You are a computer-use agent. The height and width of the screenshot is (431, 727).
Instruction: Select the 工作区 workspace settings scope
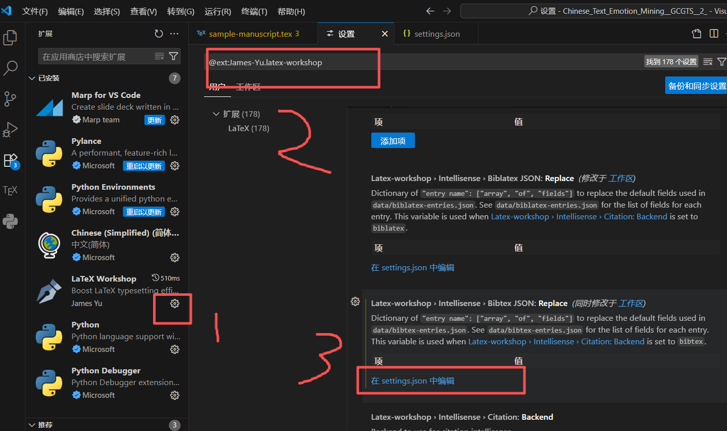click(x=248, y=87)
